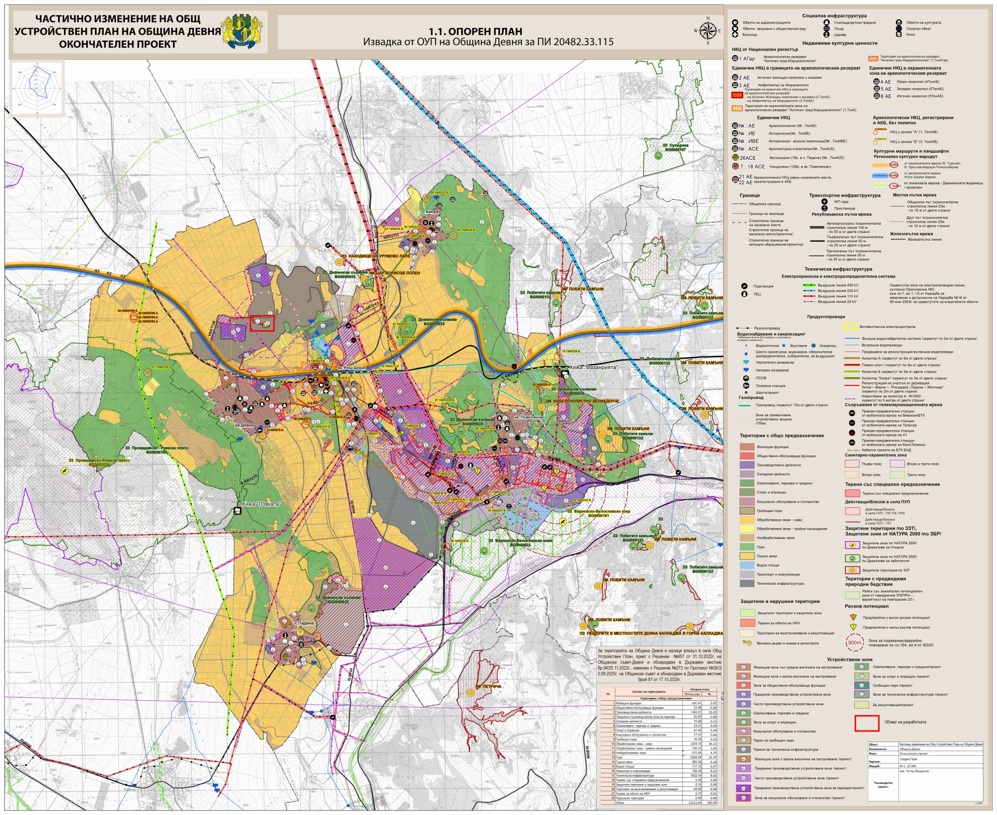Viewport: 997px width, 815px height.
Task: Click the Устройствени зони legend heading
Action: point(850,659)
